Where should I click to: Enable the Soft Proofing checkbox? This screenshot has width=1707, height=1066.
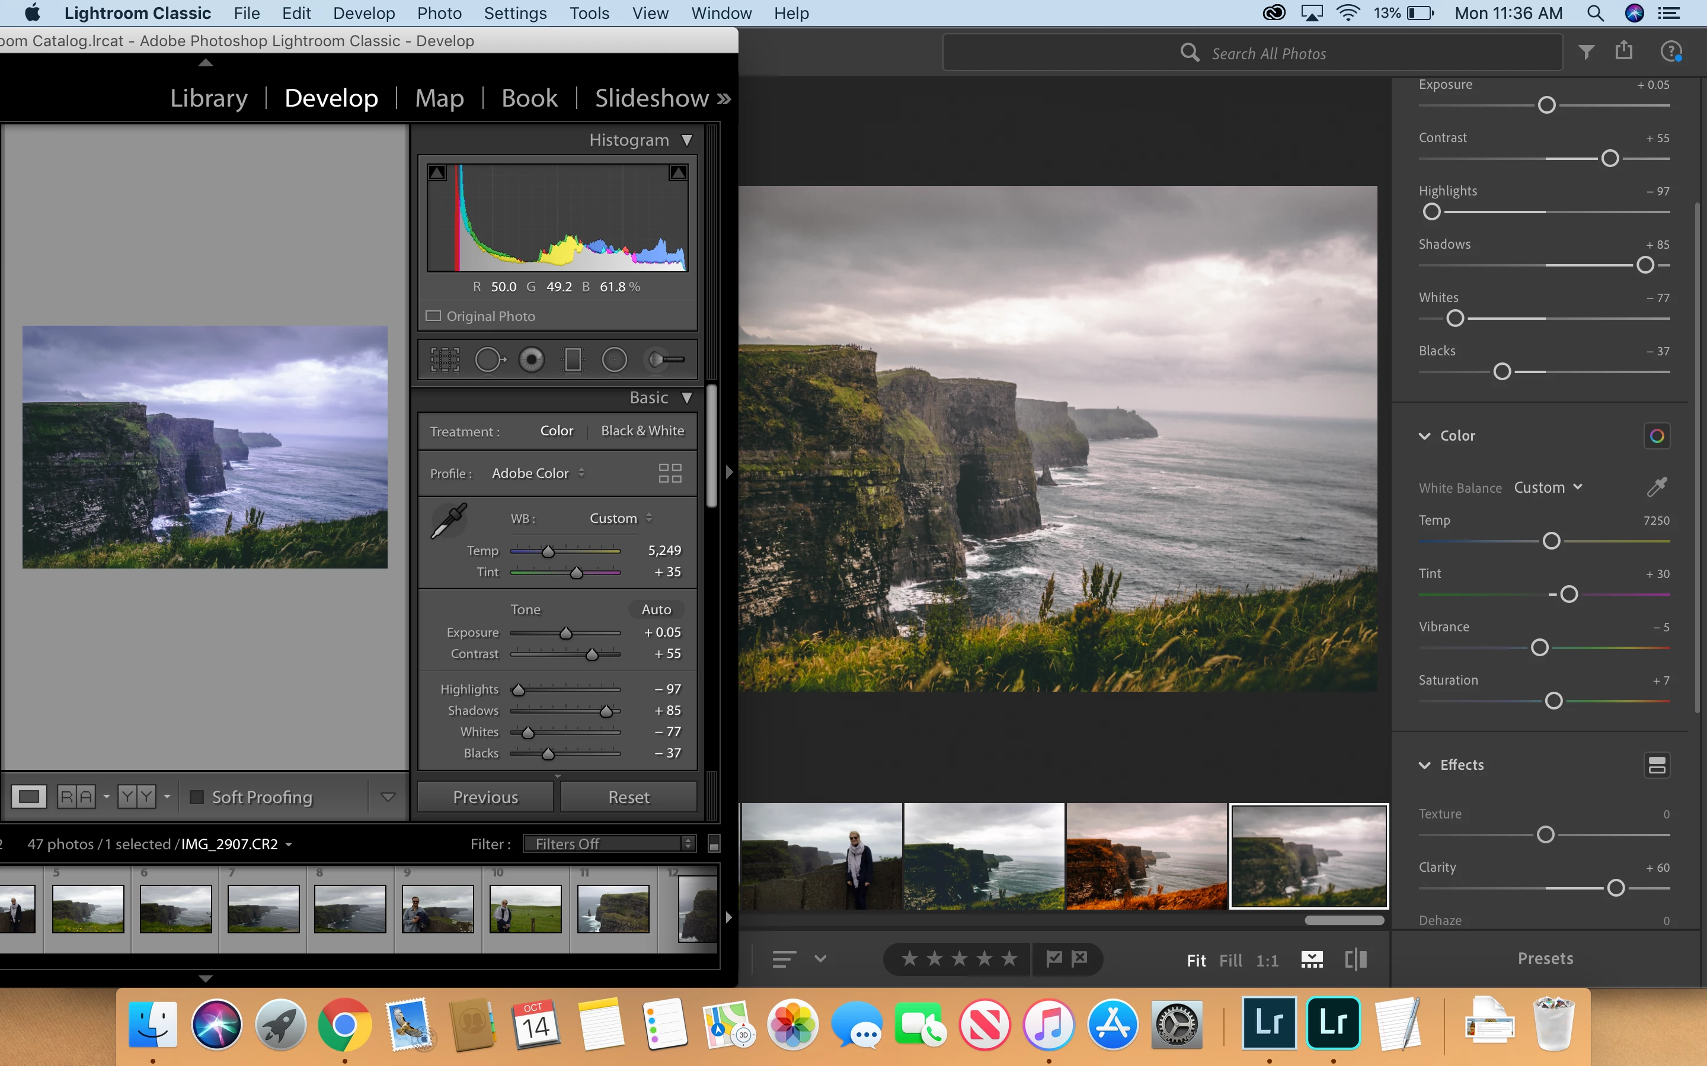click(197, 797)
